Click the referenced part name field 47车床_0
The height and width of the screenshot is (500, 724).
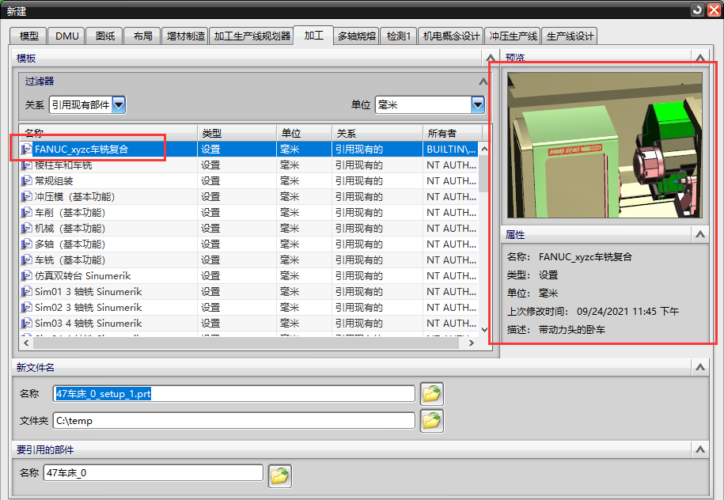(154, 473)
